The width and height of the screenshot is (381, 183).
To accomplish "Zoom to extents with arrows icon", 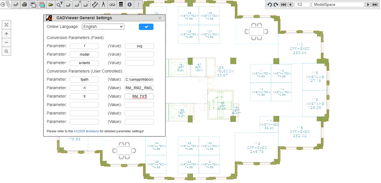I will point(6,25).
